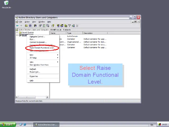
Task: Open the Window menu
Action: [x=42, y=22]
